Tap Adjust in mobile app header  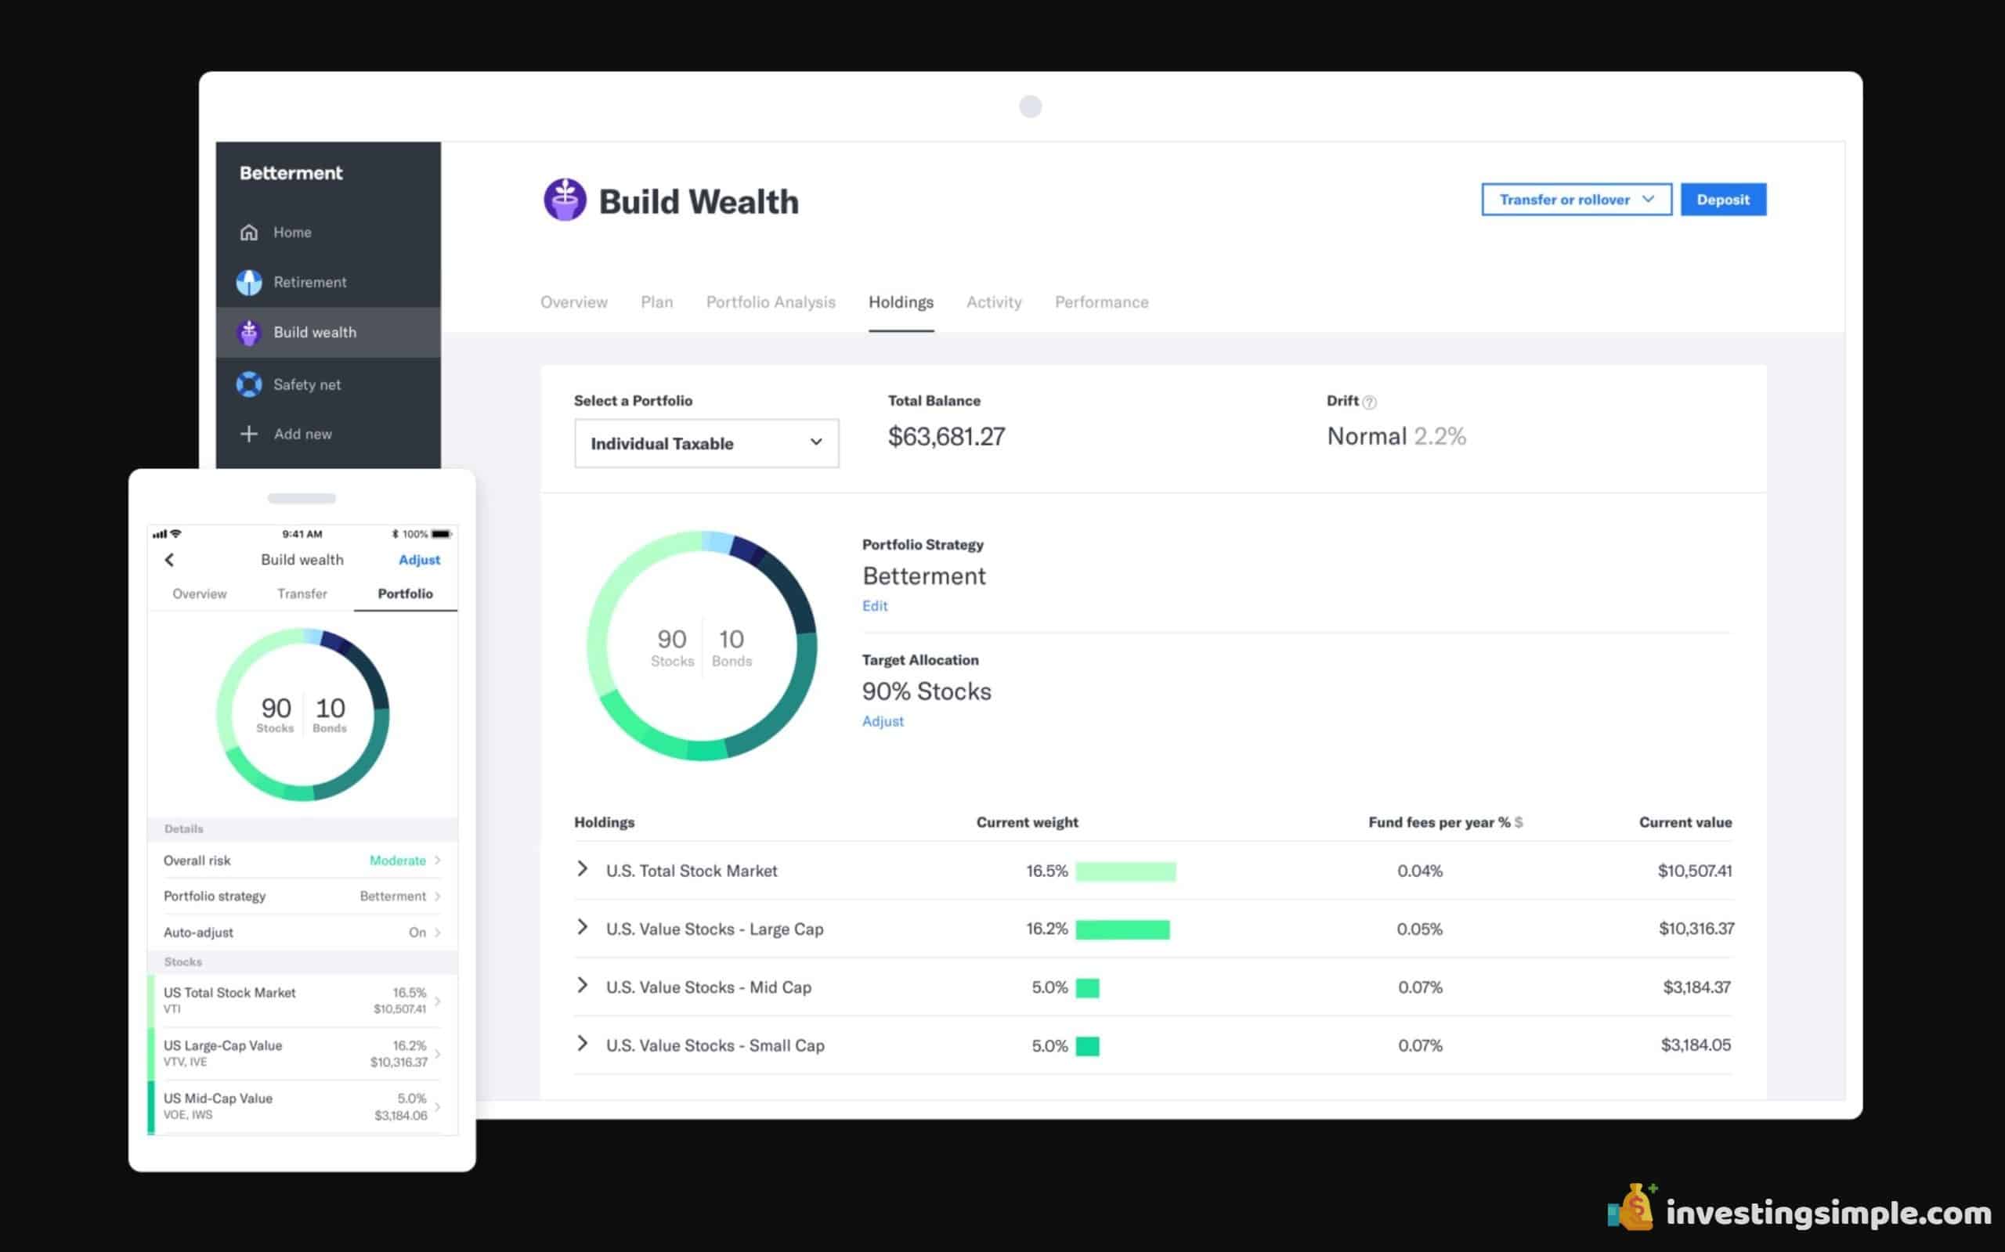click(x=419, y=560)
